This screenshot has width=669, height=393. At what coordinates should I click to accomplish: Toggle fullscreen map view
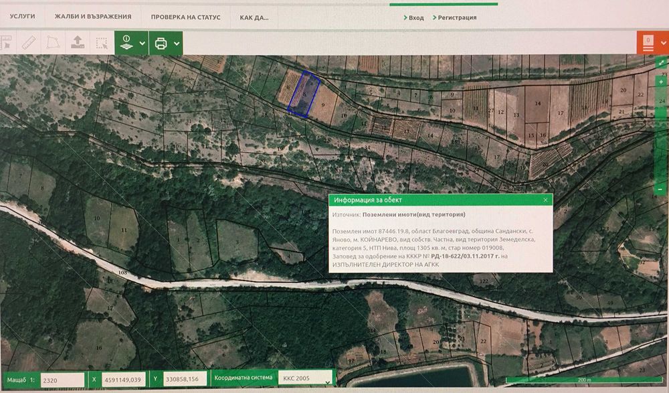point(661,62)
